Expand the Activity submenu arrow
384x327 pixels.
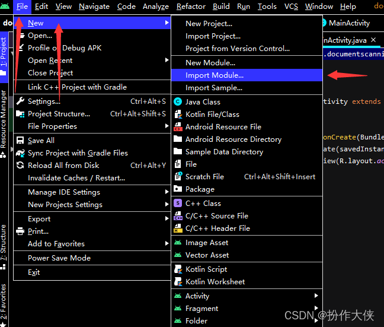pos(316,296)
